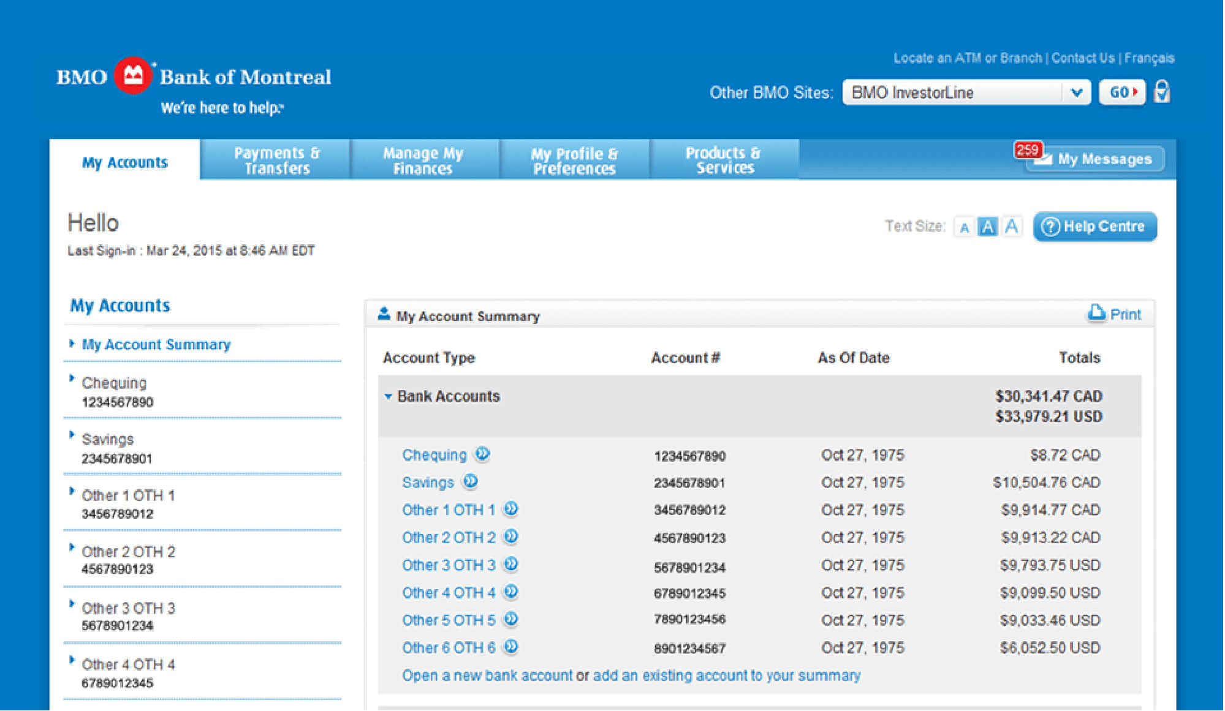
Task: Select largest text size A
Action: 1011,226
